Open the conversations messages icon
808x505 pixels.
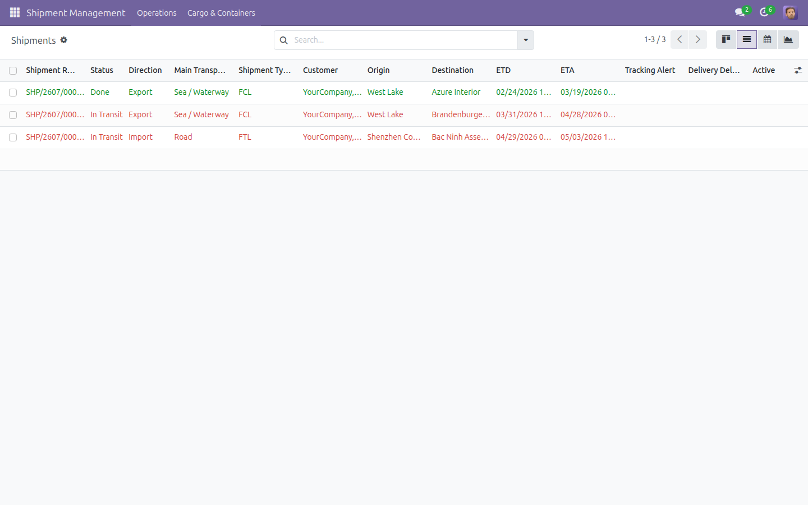pyautogui.click(x=740, y=12)
